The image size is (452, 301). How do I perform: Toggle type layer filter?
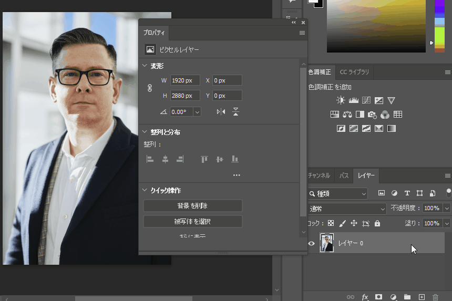407,193
